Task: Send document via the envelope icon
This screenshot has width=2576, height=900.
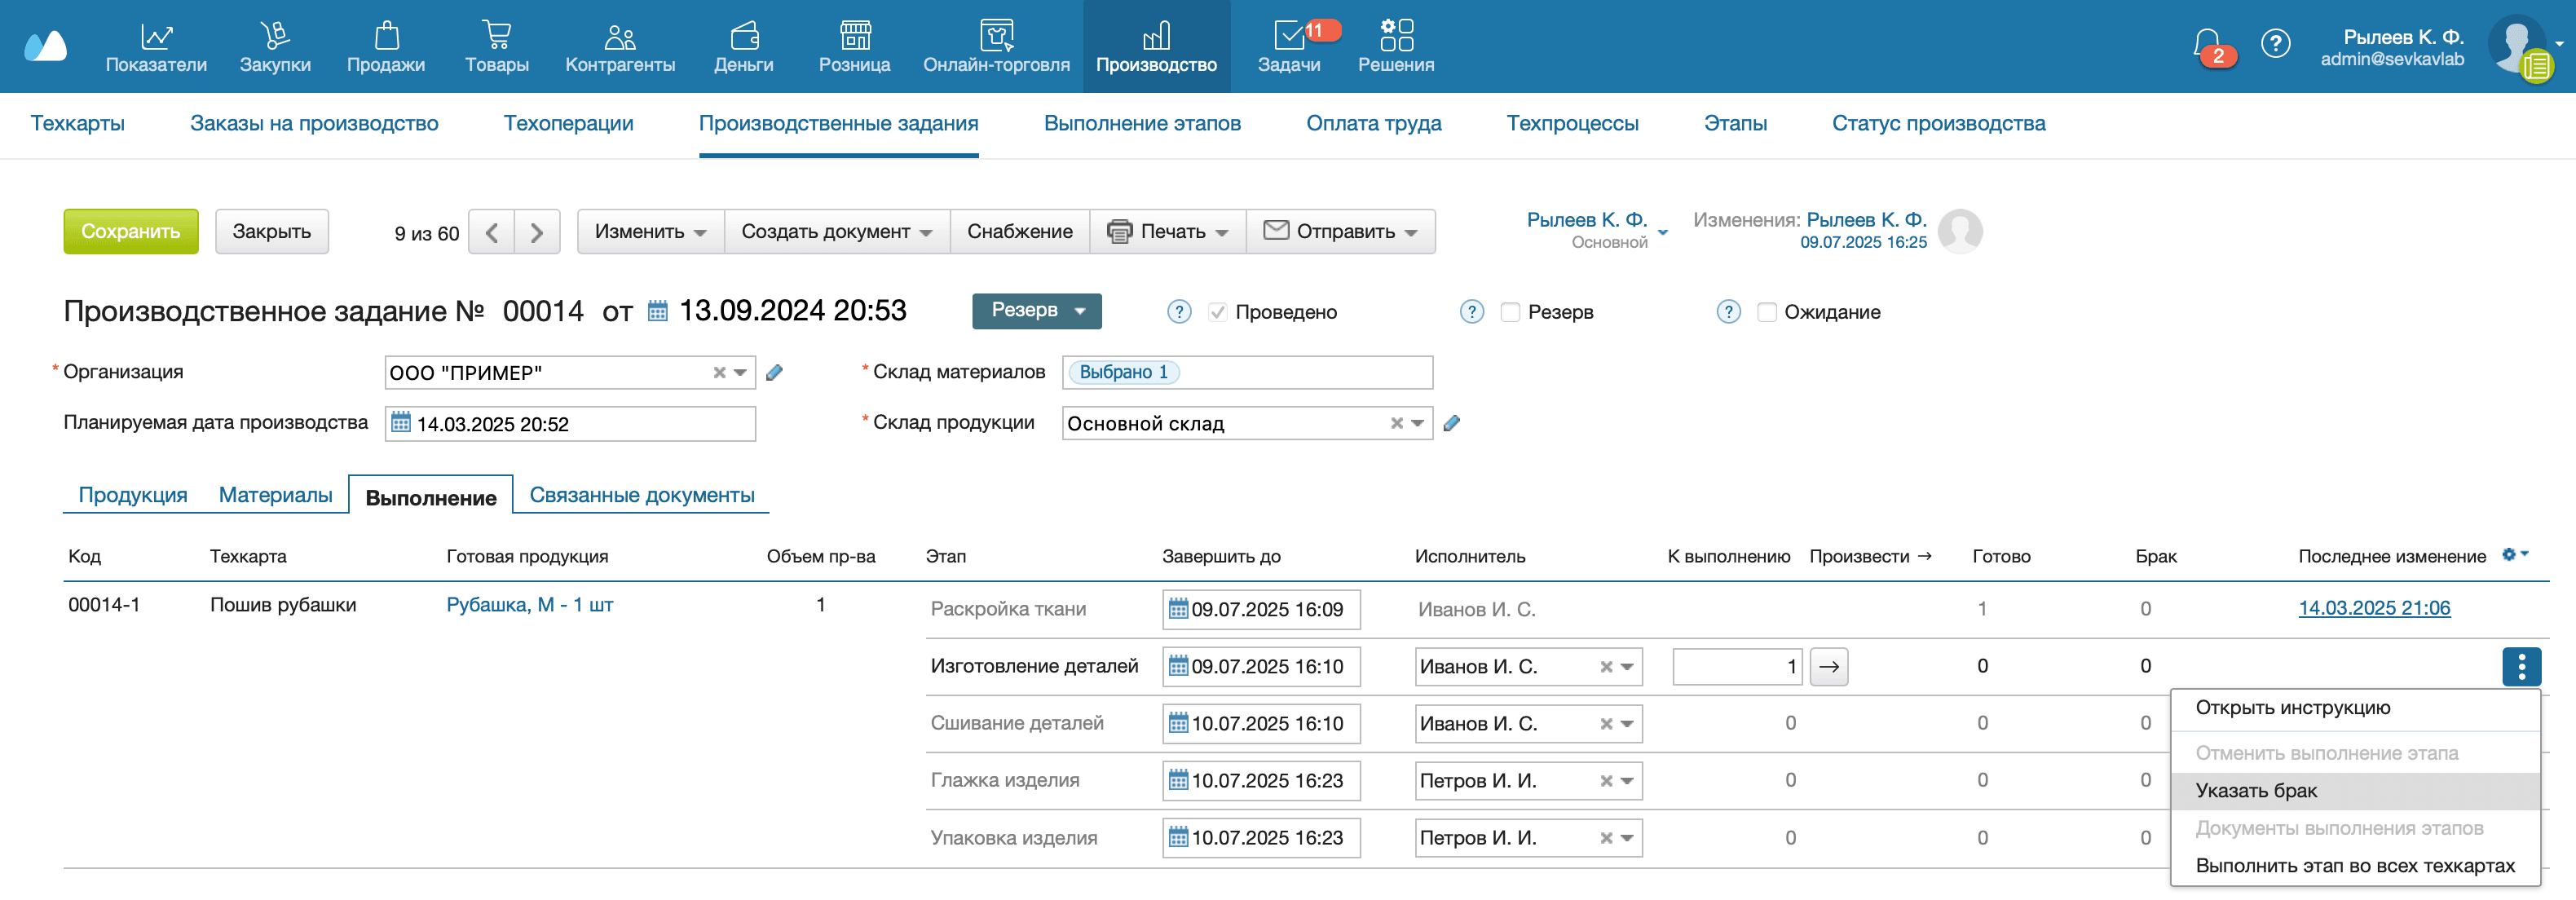Action: tap(1276, 231)
